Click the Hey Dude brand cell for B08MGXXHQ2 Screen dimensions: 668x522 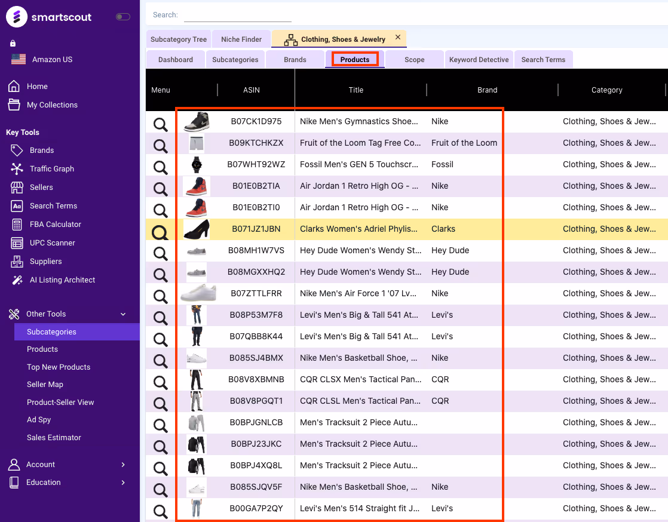(x=450, y=272)
